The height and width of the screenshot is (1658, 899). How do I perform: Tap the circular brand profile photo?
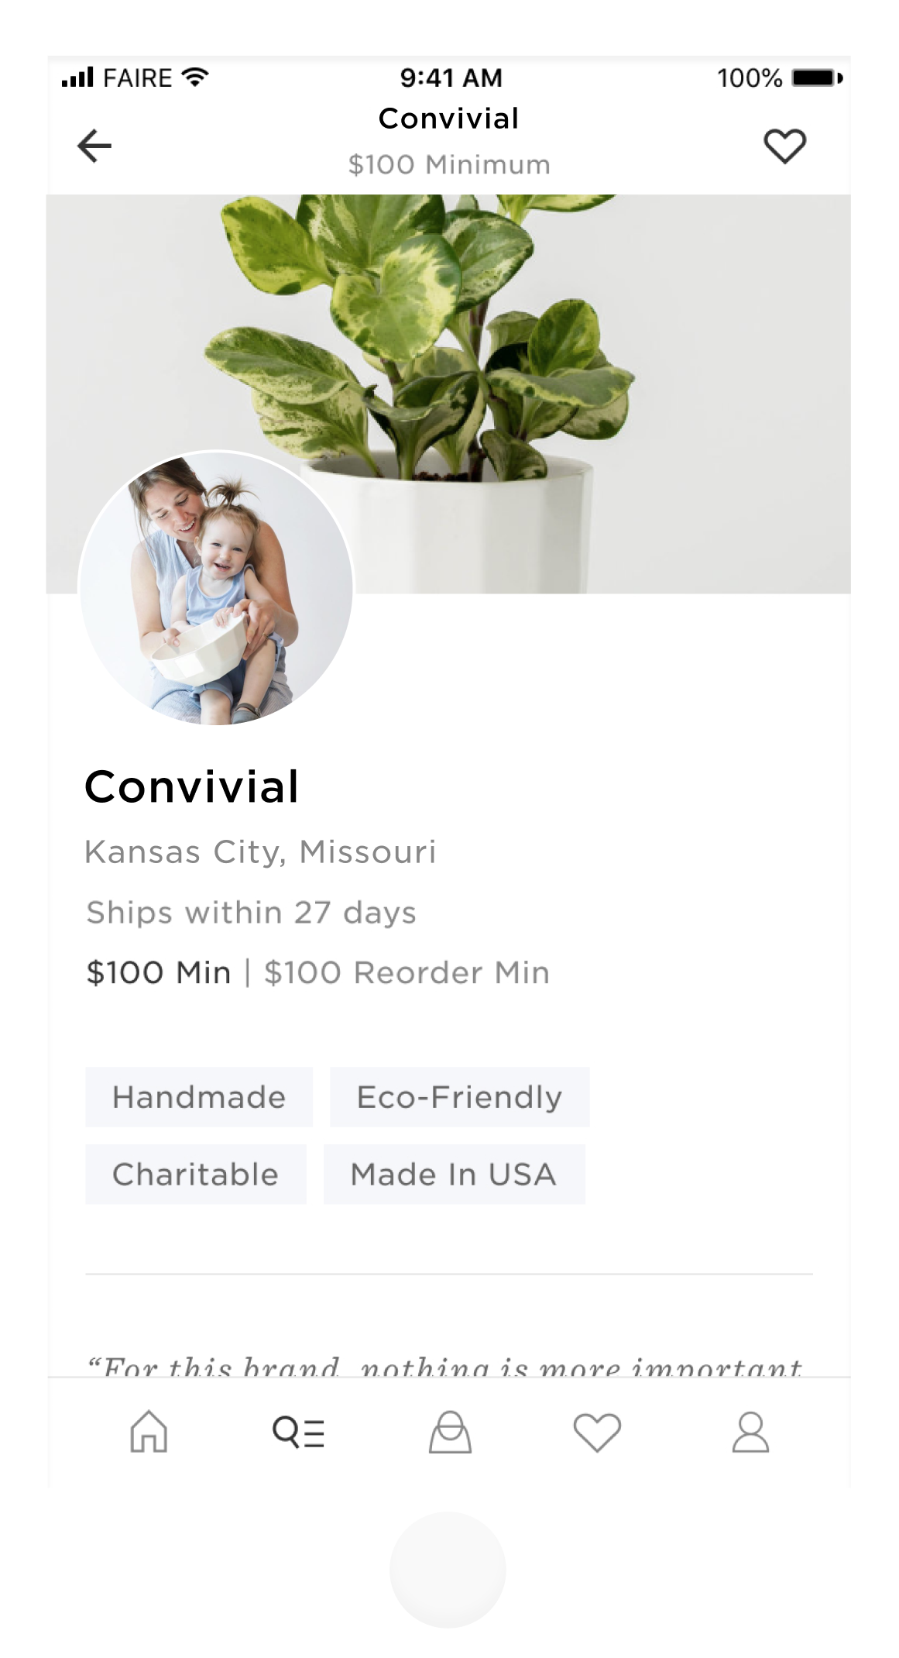216,588
